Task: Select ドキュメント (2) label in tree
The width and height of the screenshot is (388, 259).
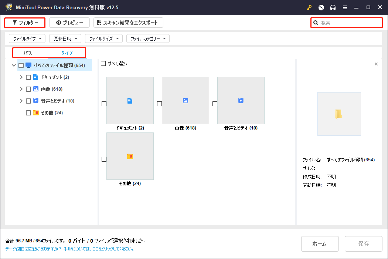Action: 55,77
